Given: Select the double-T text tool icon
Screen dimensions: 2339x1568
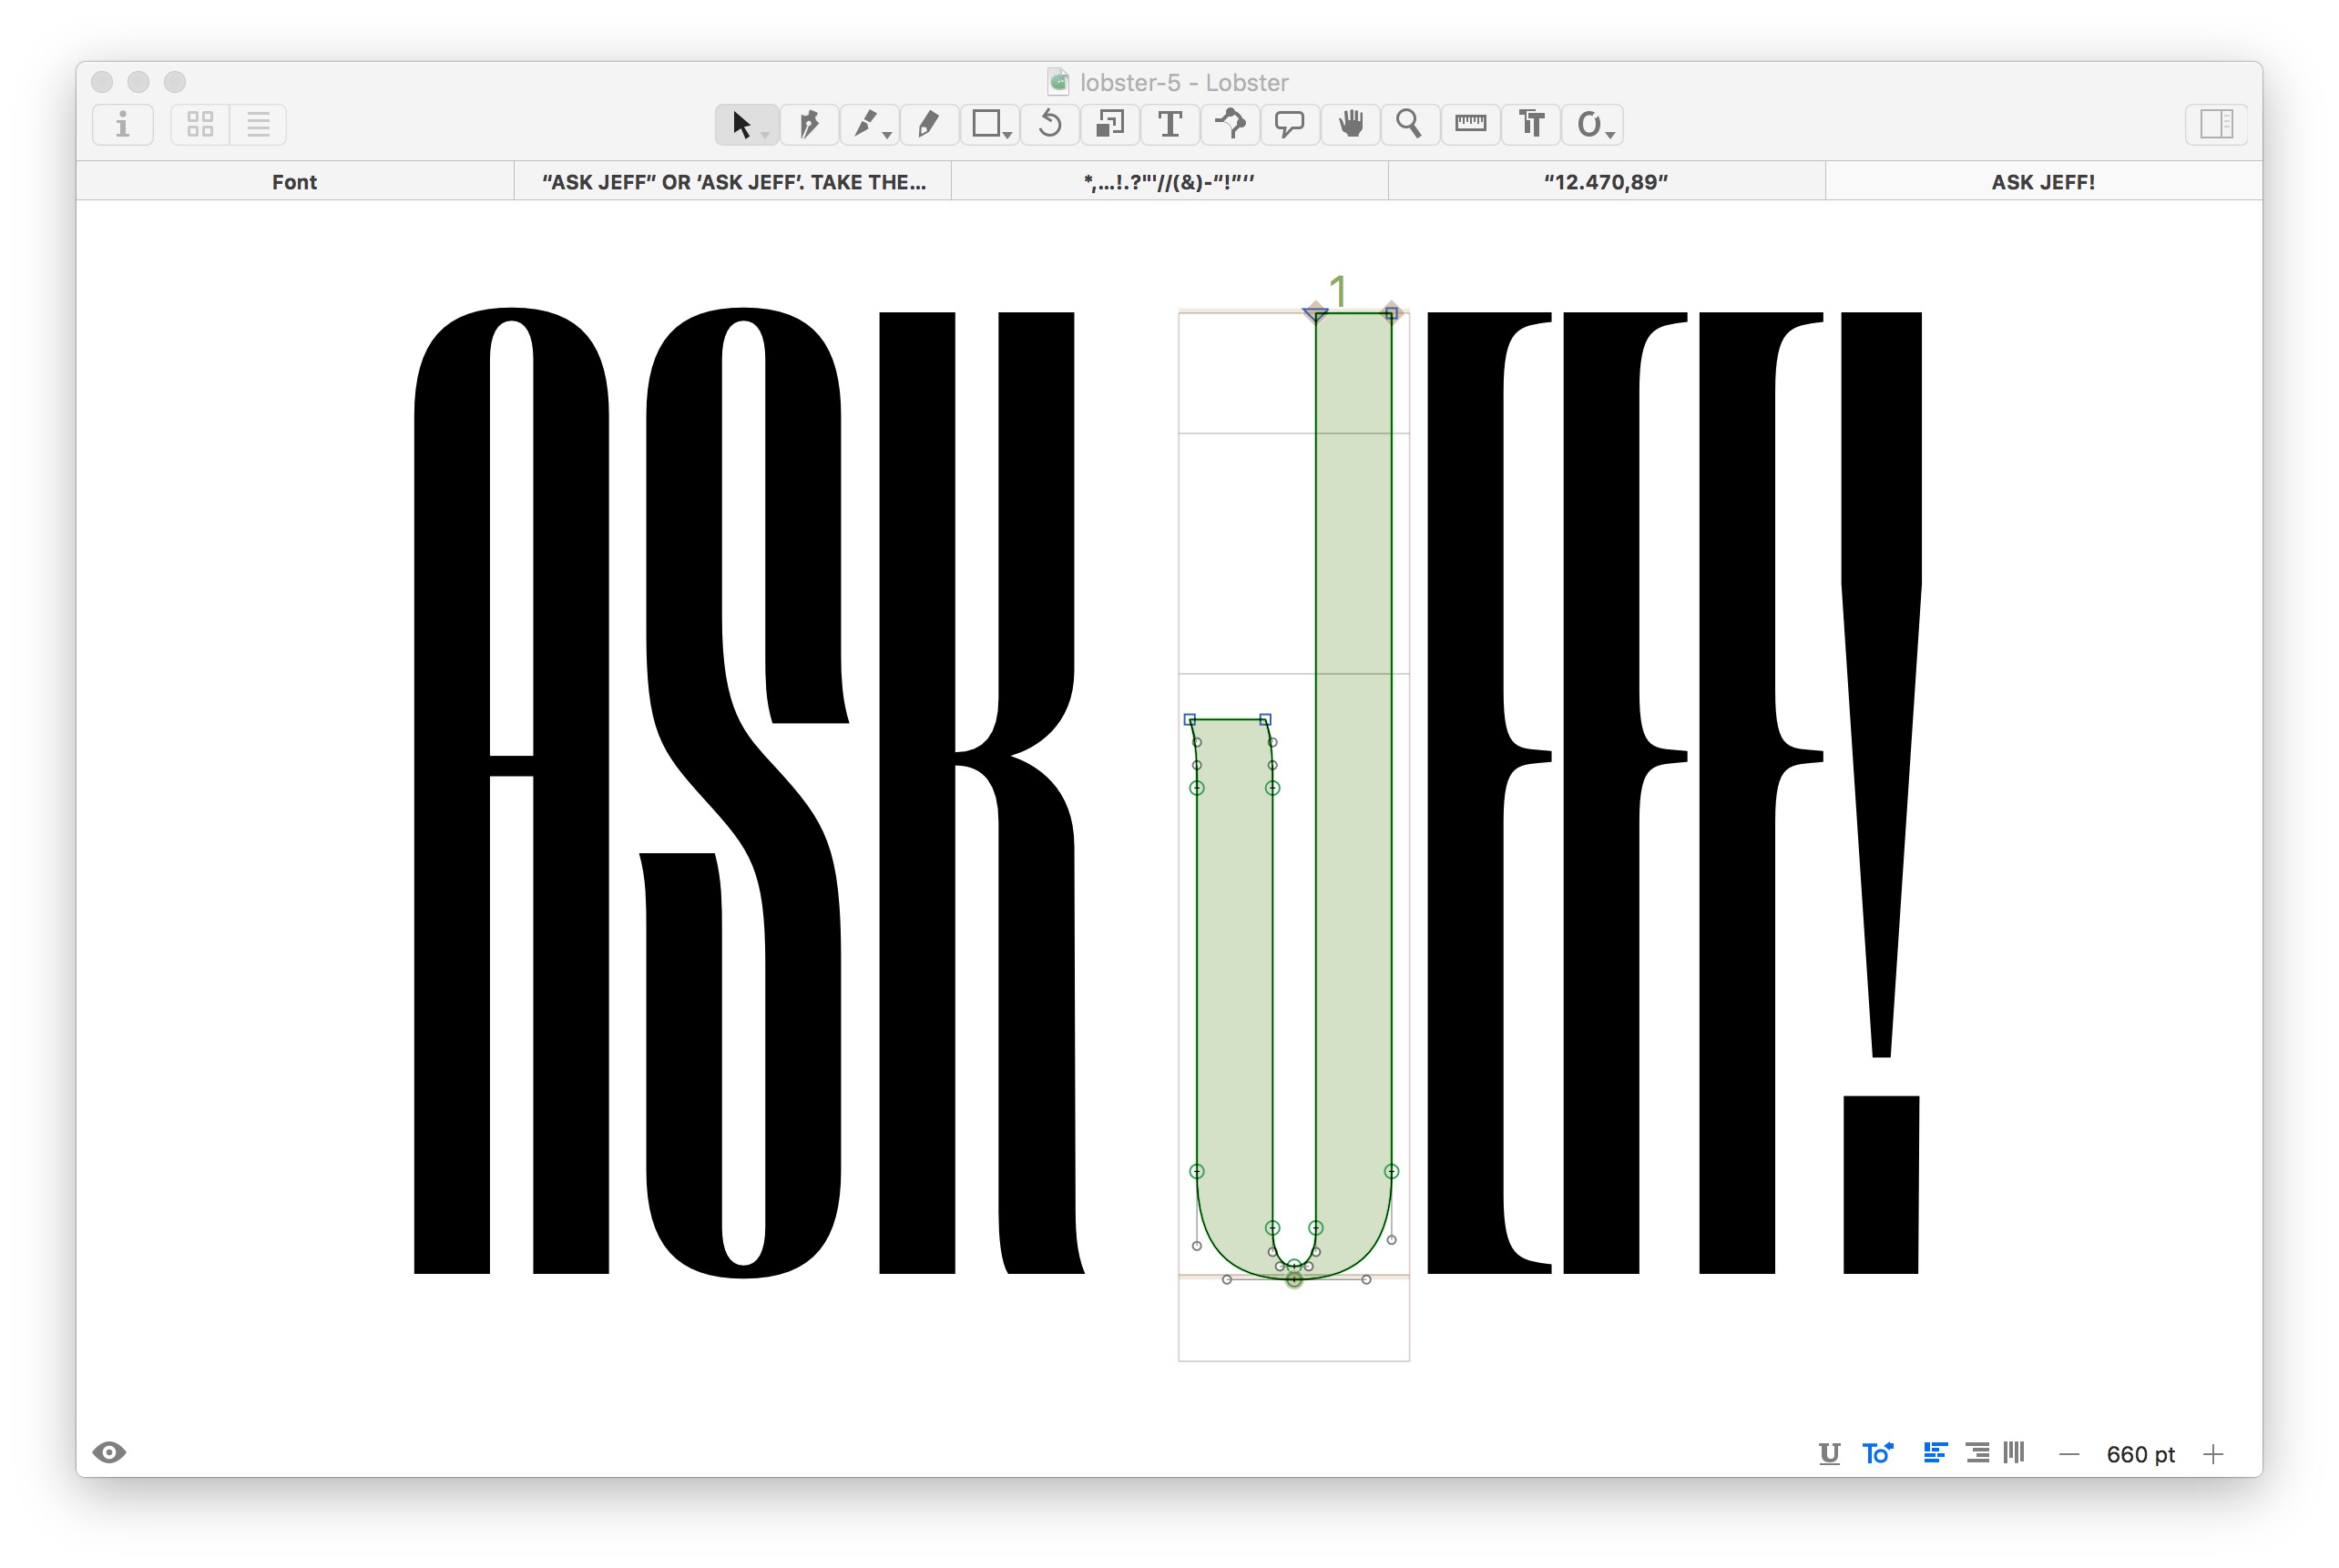Looking at the screenshot, I should tap(1531, 125).
